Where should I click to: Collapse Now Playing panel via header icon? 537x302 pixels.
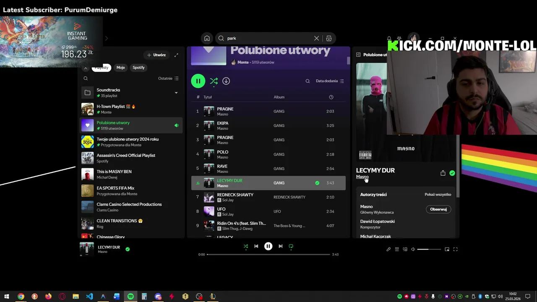(x=358, y=55)
